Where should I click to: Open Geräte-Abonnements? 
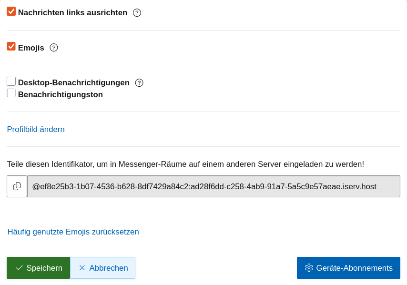(x=348, y=268)
